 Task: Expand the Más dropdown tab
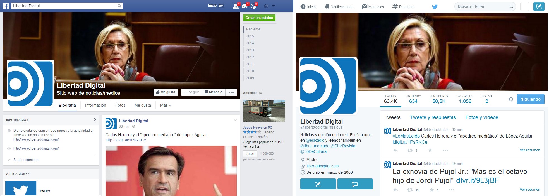point(165,106)
